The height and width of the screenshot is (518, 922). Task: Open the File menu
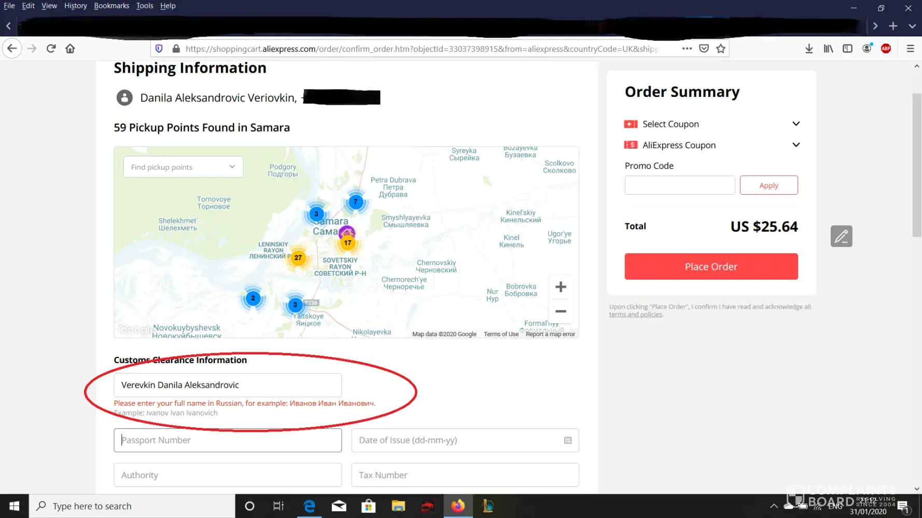tap(9, 6)
